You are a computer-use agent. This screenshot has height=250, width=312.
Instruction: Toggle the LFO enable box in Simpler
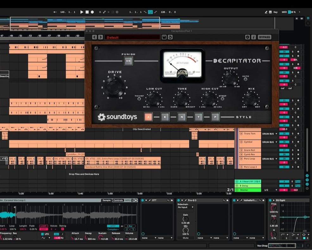pos(42,234)
